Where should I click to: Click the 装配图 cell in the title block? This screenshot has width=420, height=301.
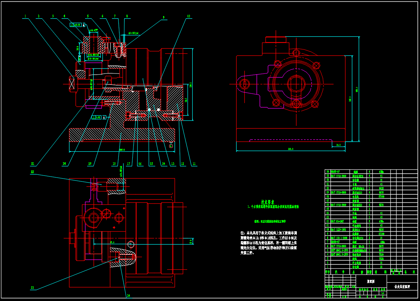pyautogui.click(x=371, y=281)
